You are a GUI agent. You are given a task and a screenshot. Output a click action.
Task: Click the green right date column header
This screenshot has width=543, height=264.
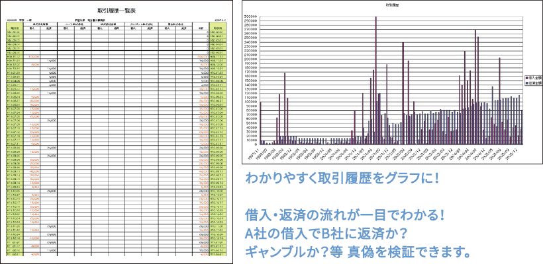(x=218, y=28)
